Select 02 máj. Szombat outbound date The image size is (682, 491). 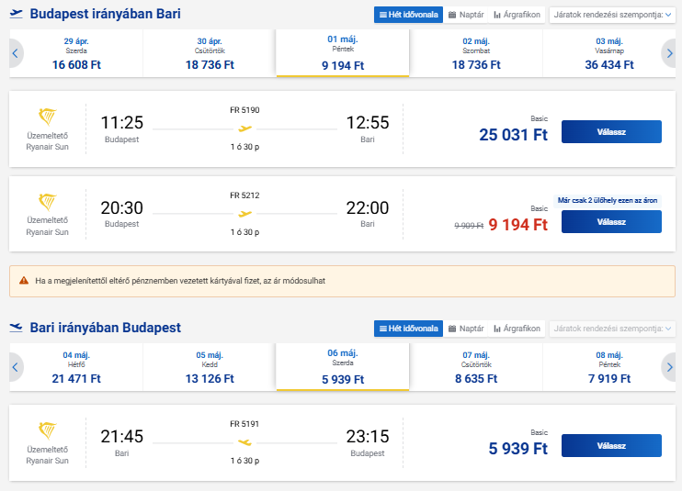click(x=474, y=53)
